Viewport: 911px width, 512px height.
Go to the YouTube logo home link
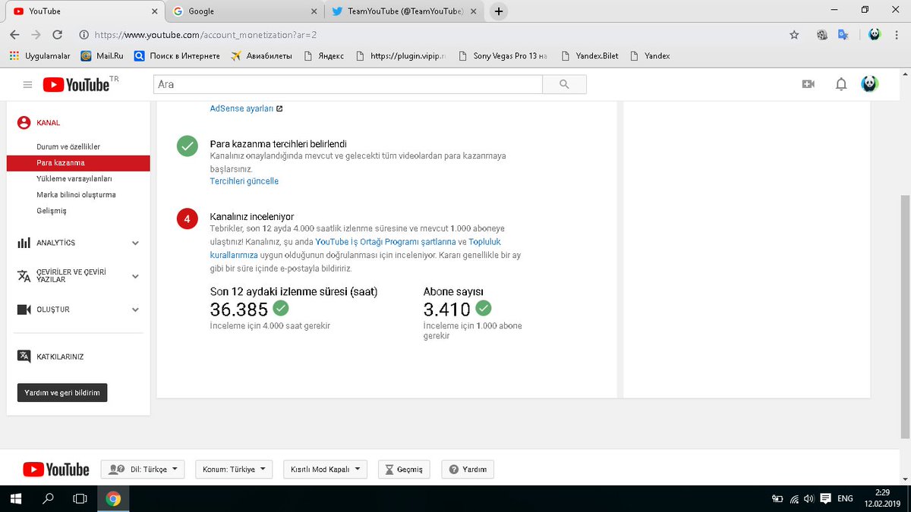point(76,84)
